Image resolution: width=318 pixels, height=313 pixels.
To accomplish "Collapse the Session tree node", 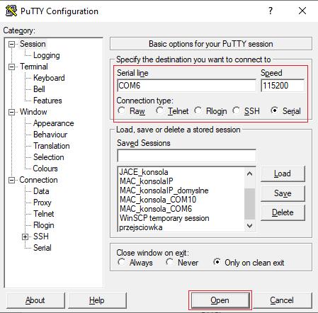I will [11, 44].
